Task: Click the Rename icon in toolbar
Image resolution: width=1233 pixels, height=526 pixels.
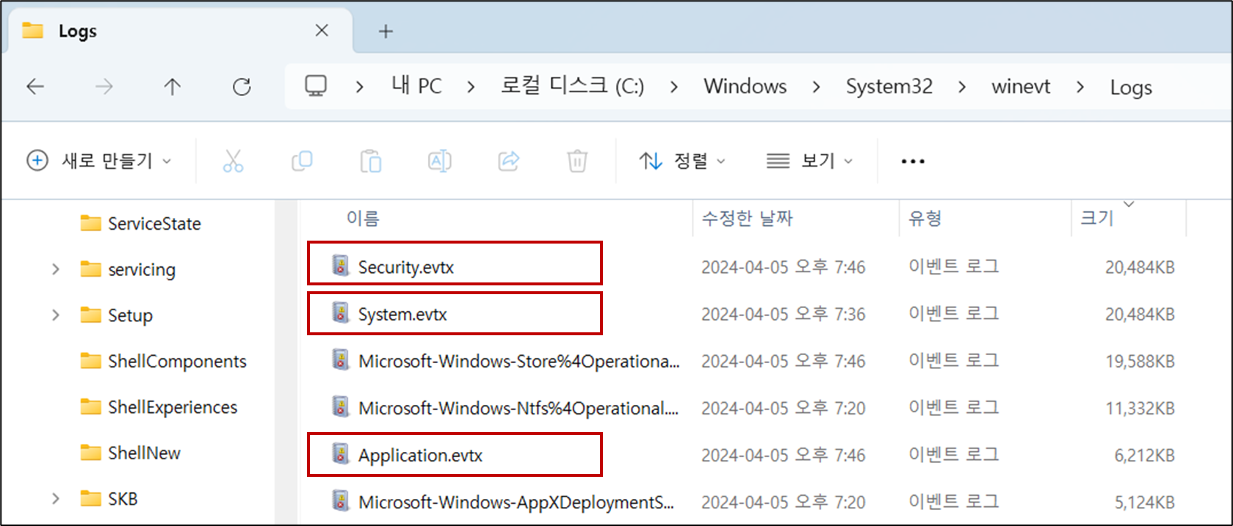Action: click(x=439, y=161)
